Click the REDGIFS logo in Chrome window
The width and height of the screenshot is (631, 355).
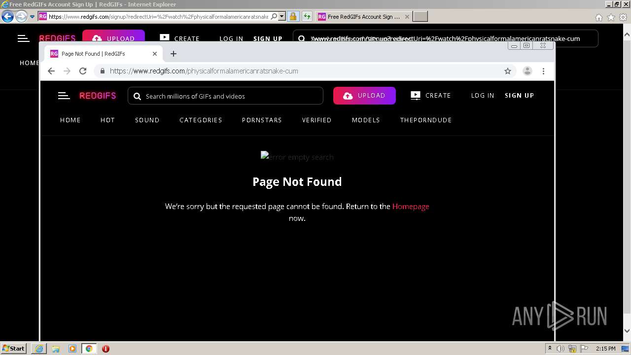point(98,96)
